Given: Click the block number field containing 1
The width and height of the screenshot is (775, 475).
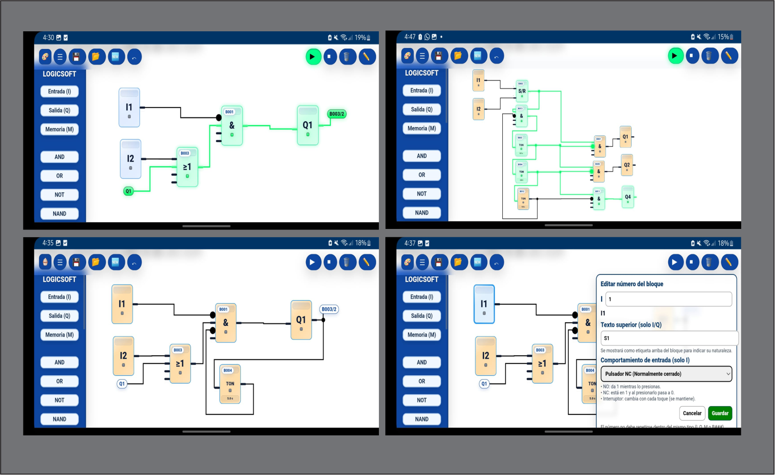Looking at the screenshot, I should (x=668, y=299).
